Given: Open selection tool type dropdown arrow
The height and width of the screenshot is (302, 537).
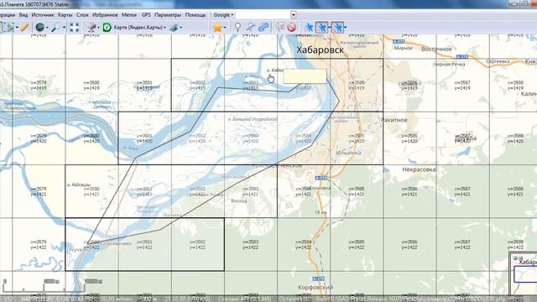Looking at the screenshot, I should (17, 28).
